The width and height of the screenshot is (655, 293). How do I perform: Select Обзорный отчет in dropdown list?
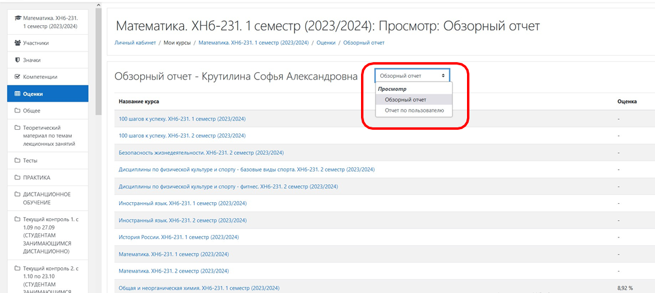click(414, 99)
